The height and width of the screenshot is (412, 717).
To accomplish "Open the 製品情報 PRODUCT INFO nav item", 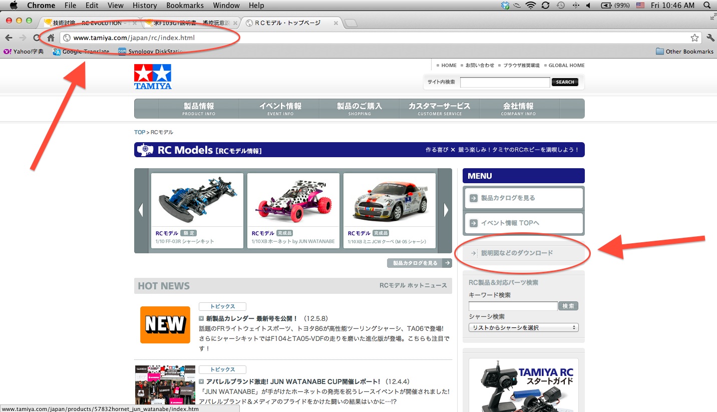I will pyautogui.click(x=199, y=109).
